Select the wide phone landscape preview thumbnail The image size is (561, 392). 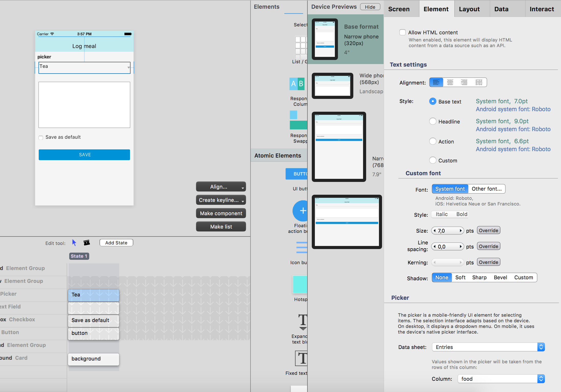[332, 86]
